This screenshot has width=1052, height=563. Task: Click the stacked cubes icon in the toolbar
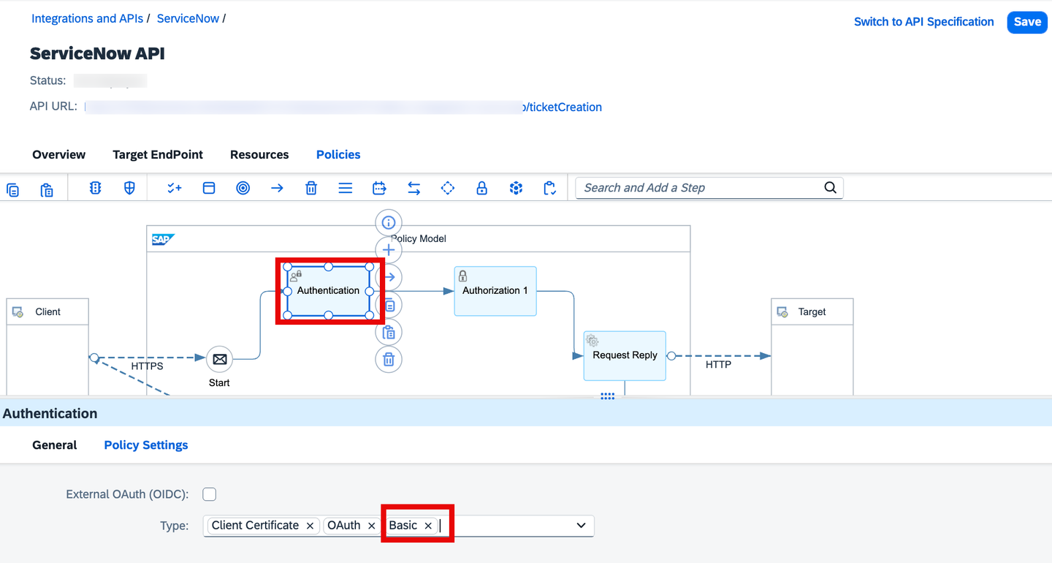[517, 188]
